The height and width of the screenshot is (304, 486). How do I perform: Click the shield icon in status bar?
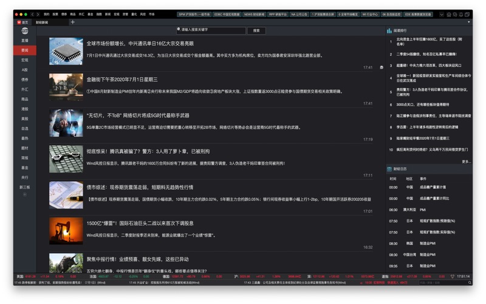pyautogui.click(x=452, y=277)
